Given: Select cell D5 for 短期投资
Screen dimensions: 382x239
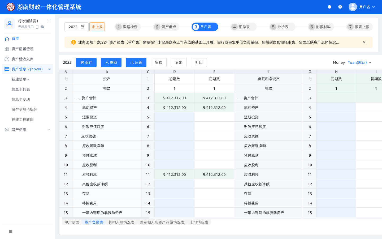Looking at the screenshot, I should tap(174, 117).
